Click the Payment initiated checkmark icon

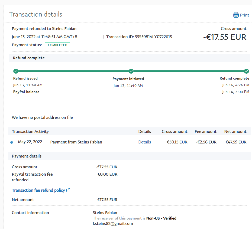pyautogui.click(x=131, y=71)
